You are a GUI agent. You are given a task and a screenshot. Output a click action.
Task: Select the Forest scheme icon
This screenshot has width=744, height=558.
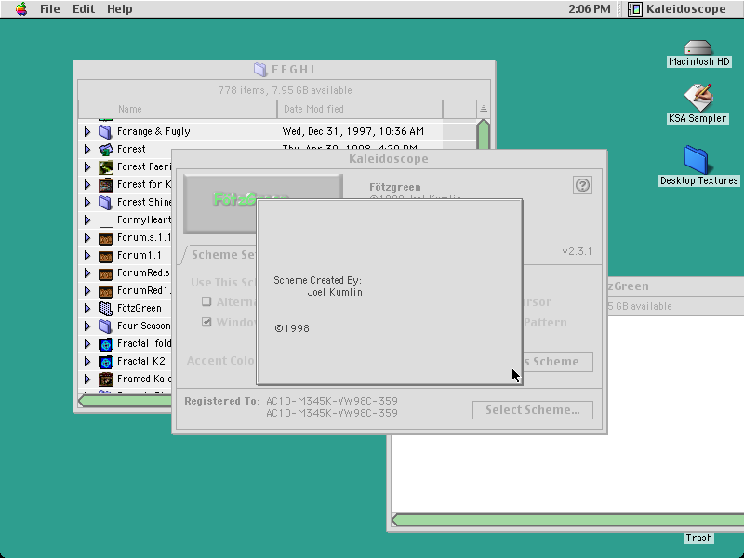pyautogui.click(x=105, y=150)
